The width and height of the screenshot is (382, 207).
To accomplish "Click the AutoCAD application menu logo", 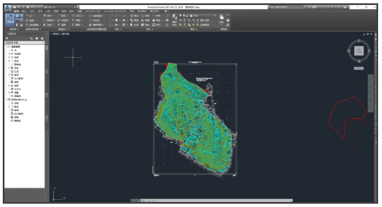I will (x=8, y=8).
